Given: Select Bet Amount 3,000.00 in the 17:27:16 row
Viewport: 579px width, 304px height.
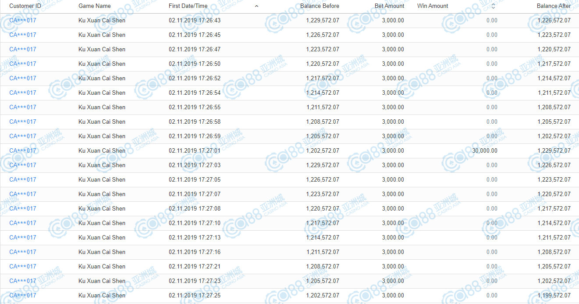Looking at the screenshot, I should click(x=393, y=252).
